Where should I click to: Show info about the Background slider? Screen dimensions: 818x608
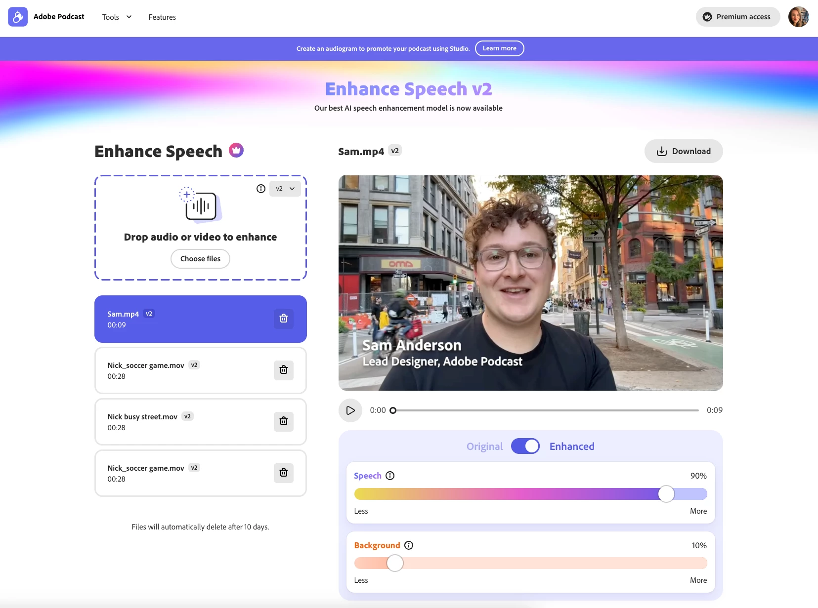[409, 545]
